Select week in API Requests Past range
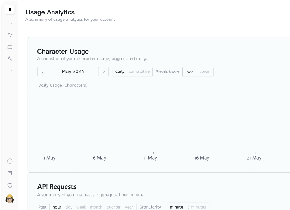 (81, 207)
